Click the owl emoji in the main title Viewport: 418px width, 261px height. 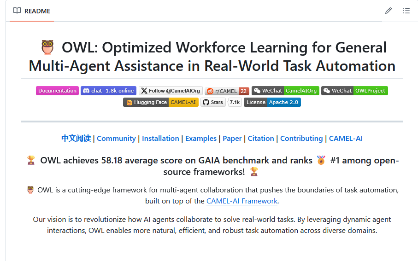tap(48, 47)
